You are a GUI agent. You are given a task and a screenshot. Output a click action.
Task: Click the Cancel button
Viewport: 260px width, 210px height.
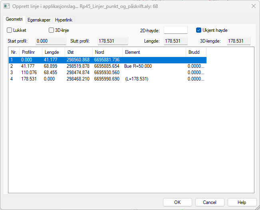click(209, 202)
